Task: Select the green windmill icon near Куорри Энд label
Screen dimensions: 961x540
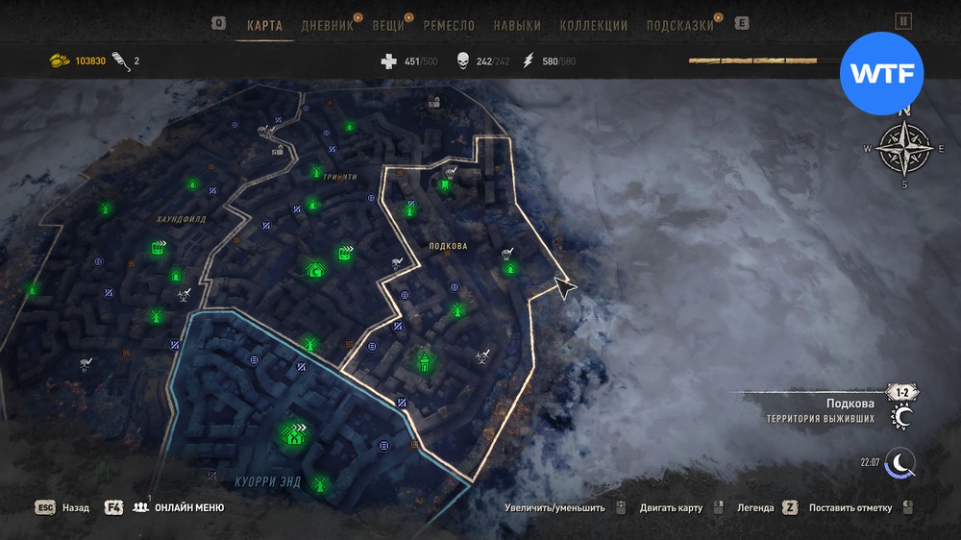Action: (x=319, y=483)
